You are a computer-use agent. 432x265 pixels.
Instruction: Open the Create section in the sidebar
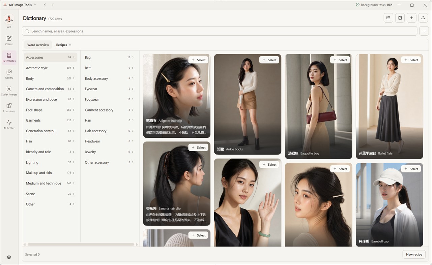click(x=9, y=40)
